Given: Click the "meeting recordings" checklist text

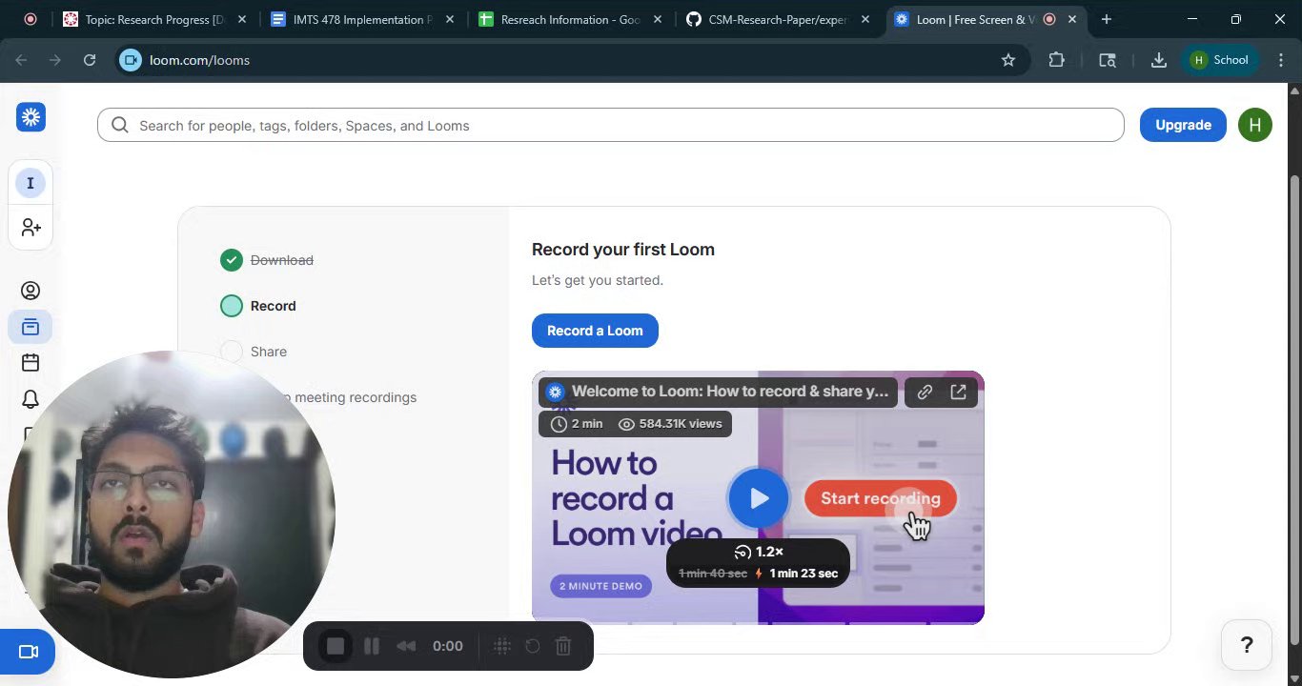Looking at the screenshot, I should [x=356, y=397].
